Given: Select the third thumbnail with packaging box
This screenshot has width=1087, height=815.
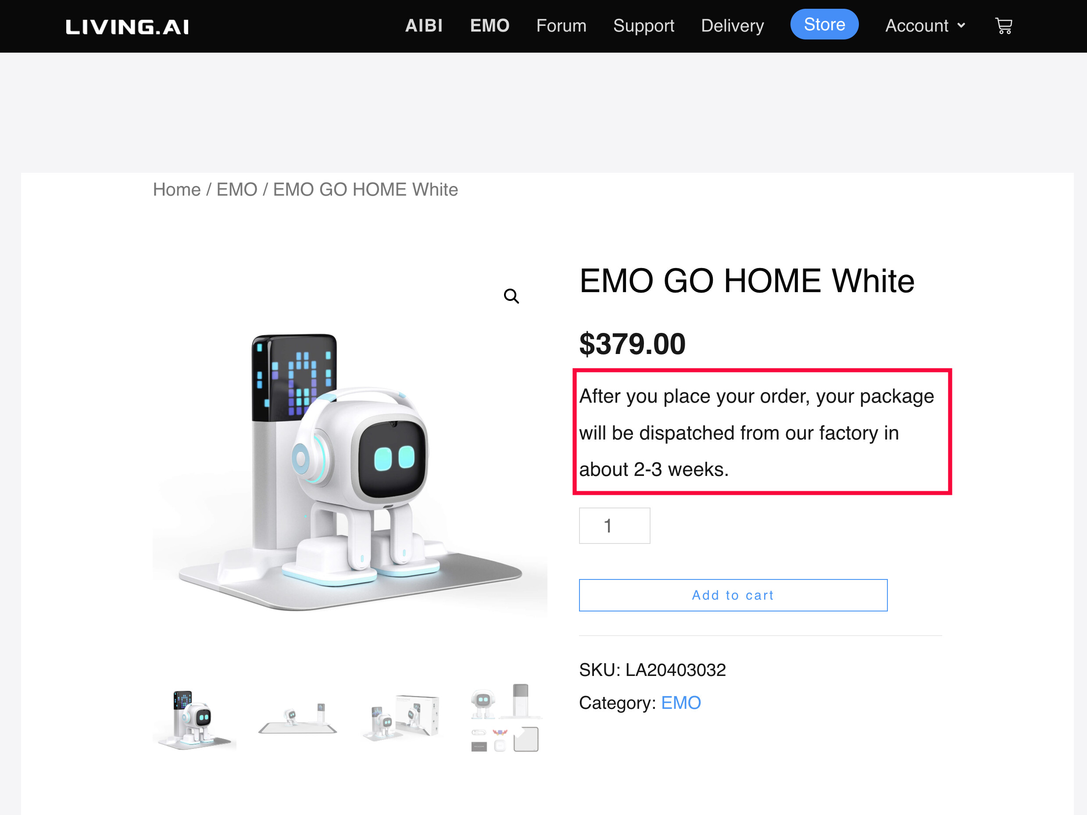Looking at the screenshot, I should 400,718.
